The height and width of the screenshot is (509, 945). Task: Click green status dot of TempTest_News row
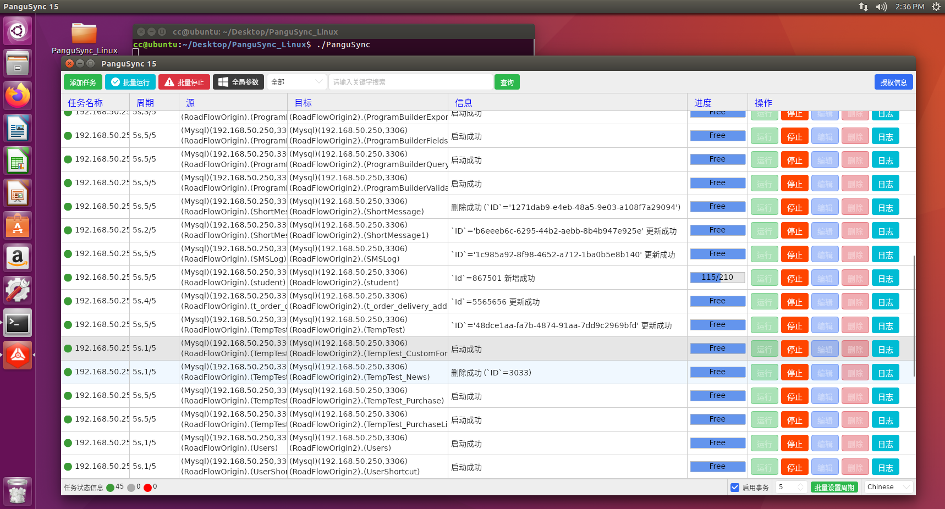point(68,372)
